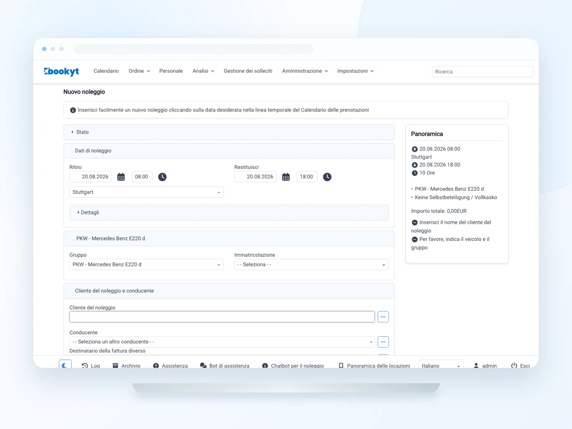Open the Stuttgart location dropdown
572x429 pixels.
147,192
